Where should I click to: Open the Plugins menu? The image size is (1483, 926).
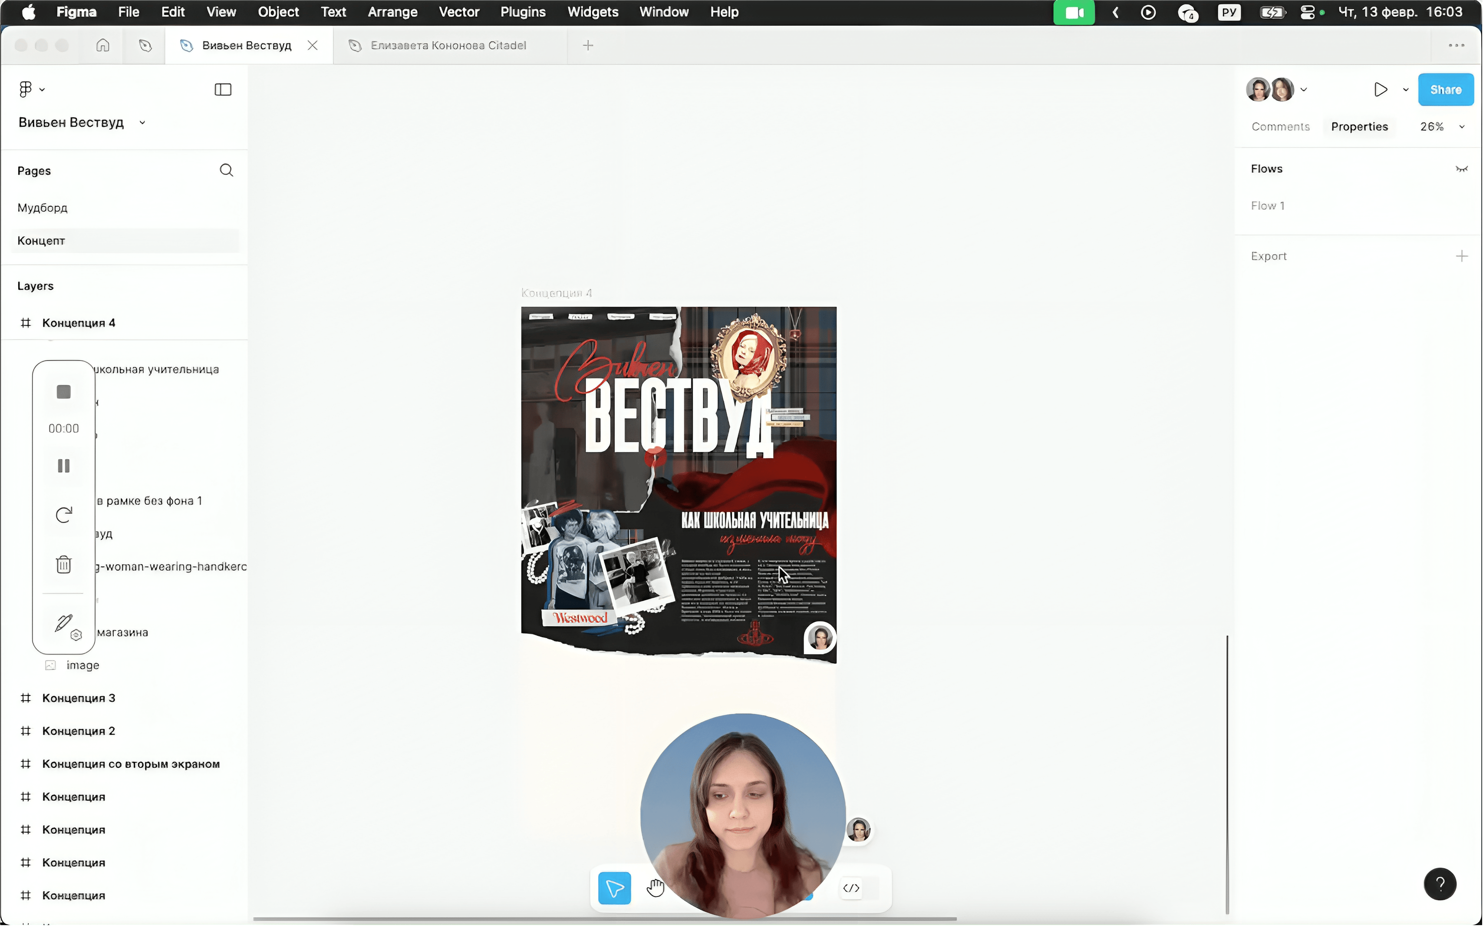pos(523,12)
